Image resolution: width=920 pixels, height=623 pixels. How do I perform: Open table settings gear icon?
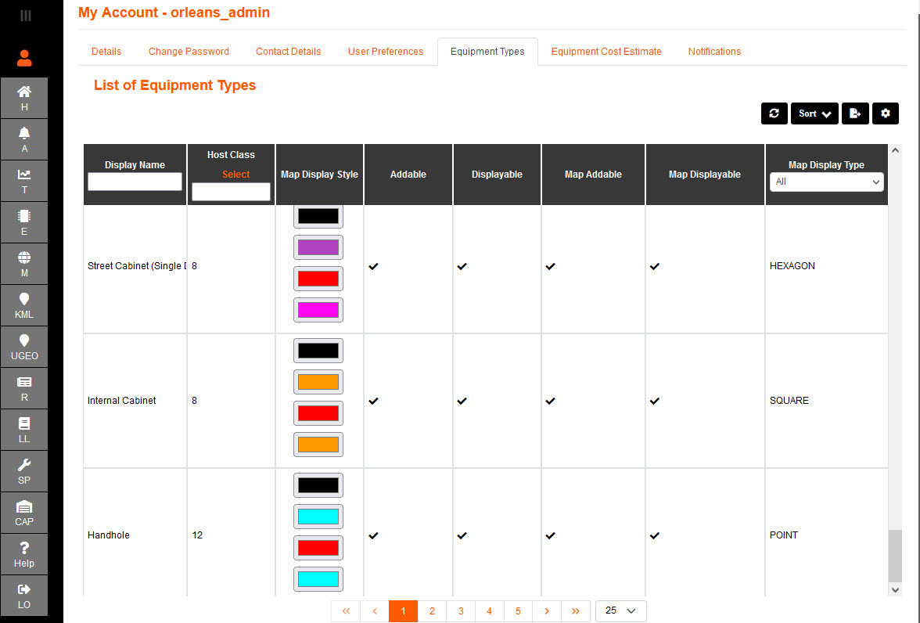coord(886,113)
